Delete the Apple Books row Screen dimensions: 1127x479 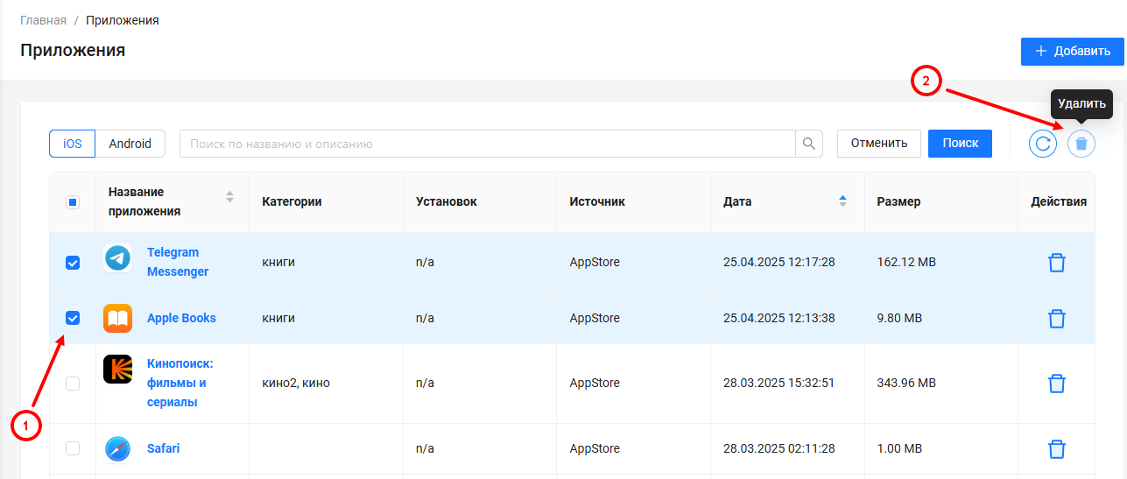1057,318
